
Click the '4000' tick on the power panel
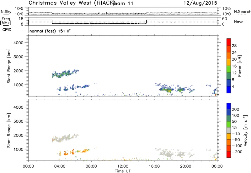click(19, 43)
